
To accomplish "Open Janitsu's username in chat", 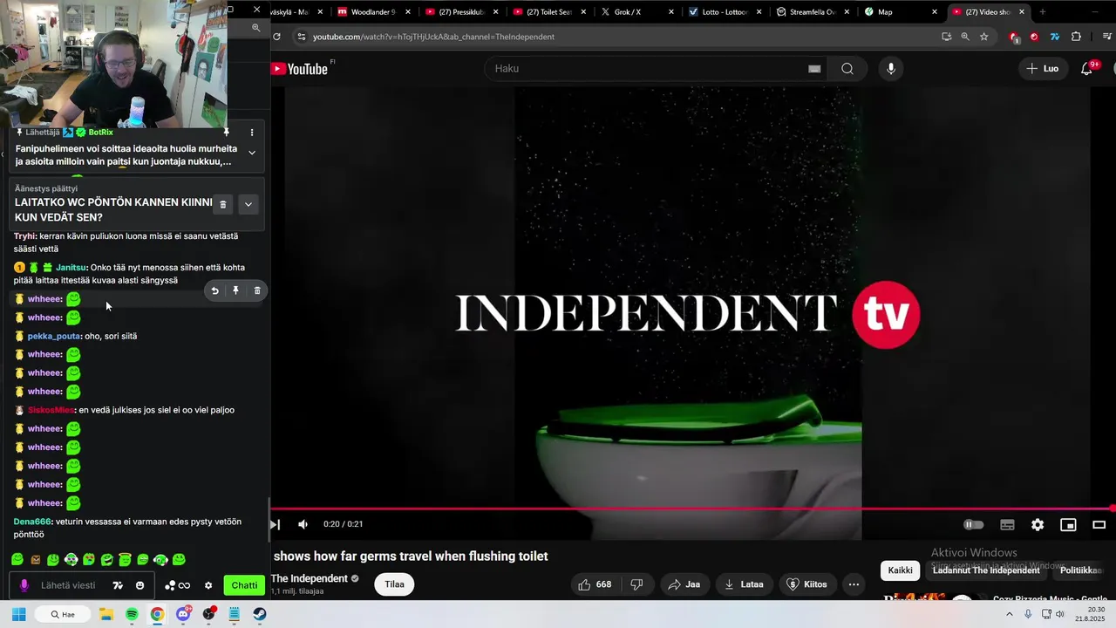I will coord(71,268).
